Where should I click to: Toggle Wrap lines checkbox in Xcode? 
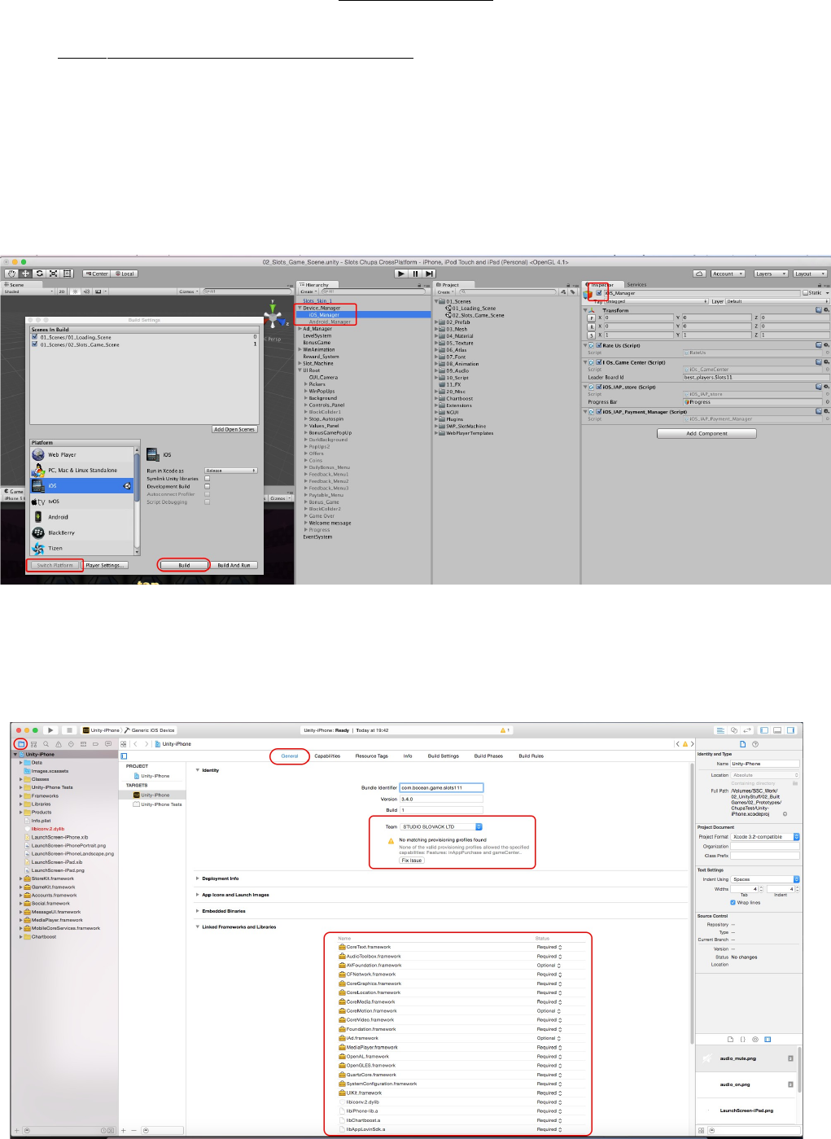pos(733,902)
